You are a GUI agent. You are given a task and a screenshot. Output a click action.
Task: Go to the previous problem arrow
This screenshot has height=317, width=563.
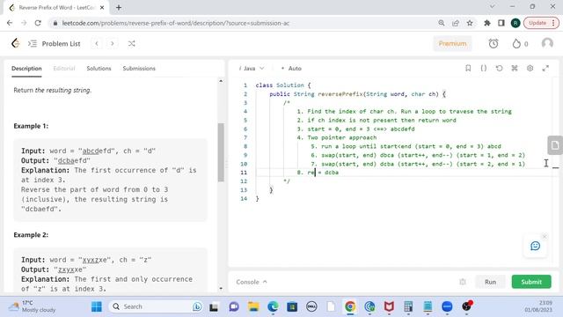tap(97, 43)
